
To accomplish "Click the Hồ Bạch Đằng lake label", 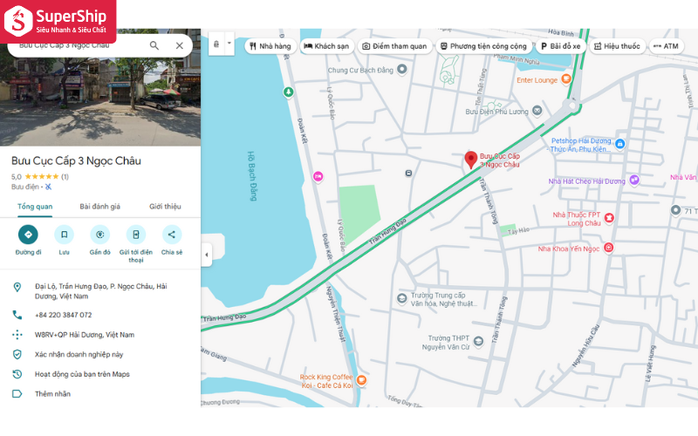I will [252, 176].
